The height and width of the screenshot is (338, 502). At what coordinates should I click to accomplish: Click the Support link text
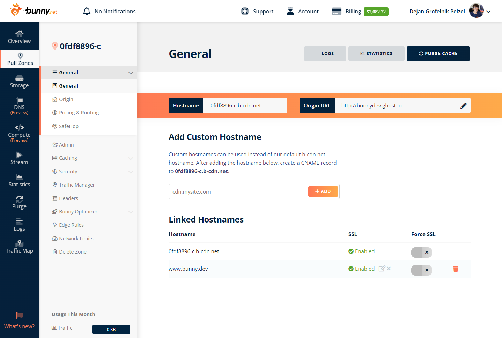click(263, 12)
